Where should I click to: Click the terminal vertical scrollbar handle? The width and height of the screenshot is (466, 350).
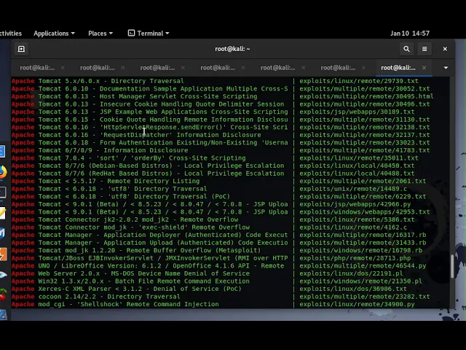452,266
